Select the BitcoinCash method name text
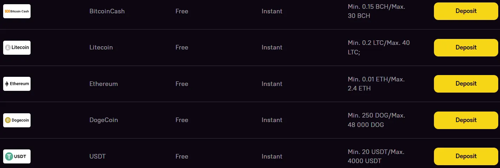The image size is (500, 168). 107,11
